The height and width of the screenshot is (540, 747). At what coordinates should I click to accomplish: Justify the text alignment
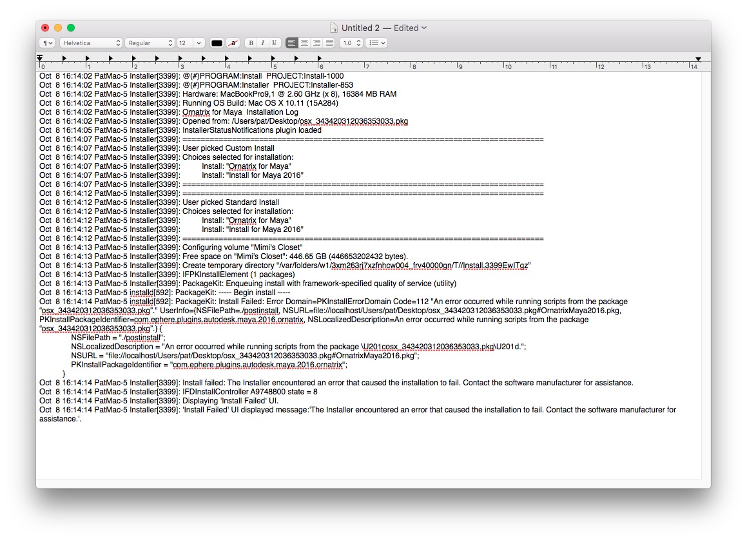click(329, 43)
